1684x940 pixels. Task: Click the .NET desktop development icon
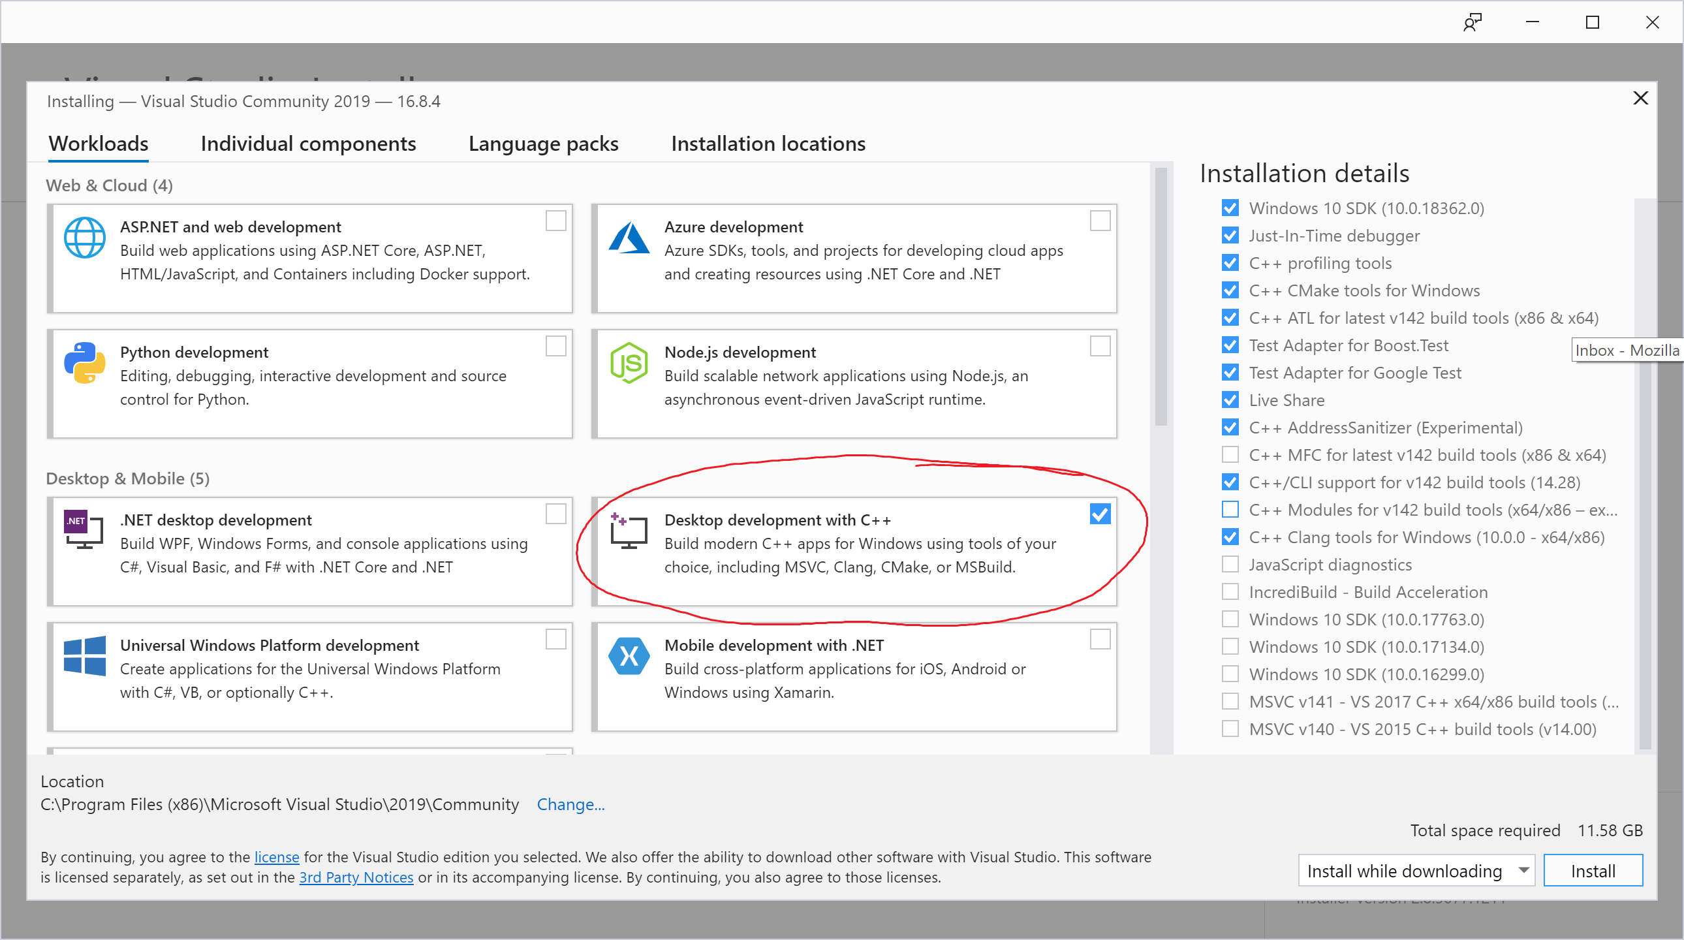click(x=84, y=529)
